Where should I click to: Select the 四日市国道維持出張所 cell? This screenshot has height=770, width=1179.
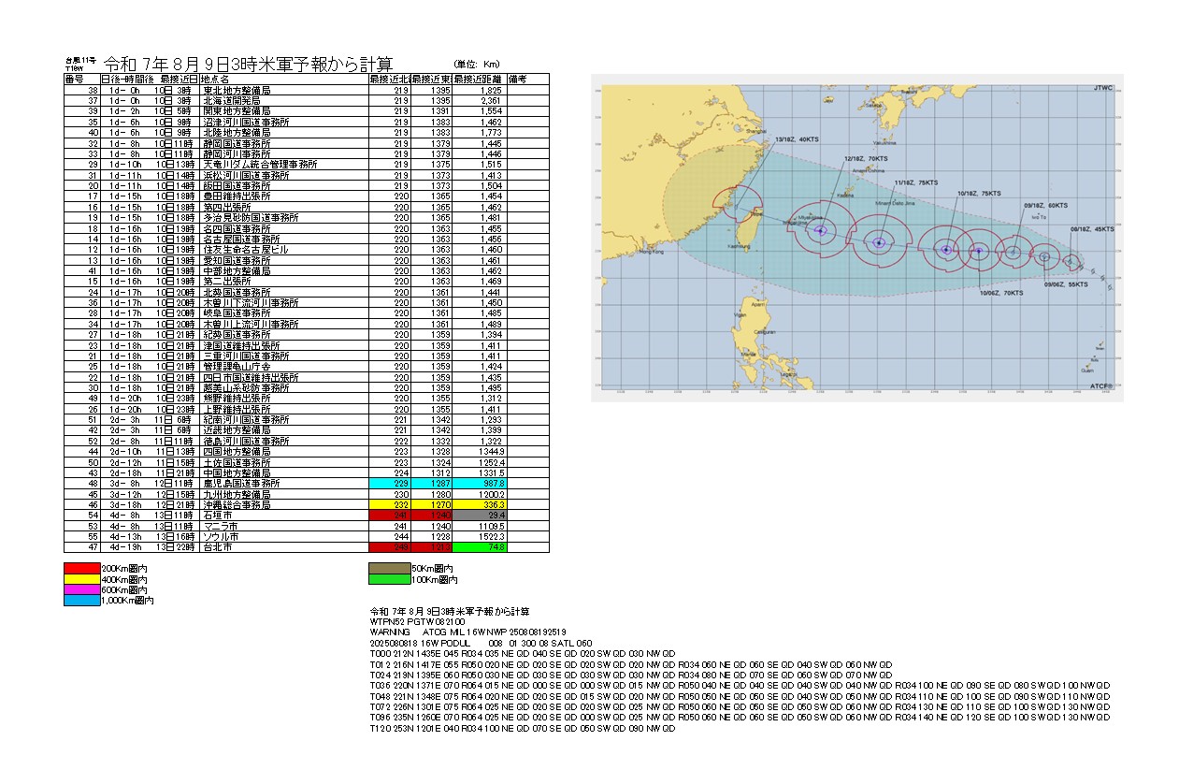[x=284, y=377]
